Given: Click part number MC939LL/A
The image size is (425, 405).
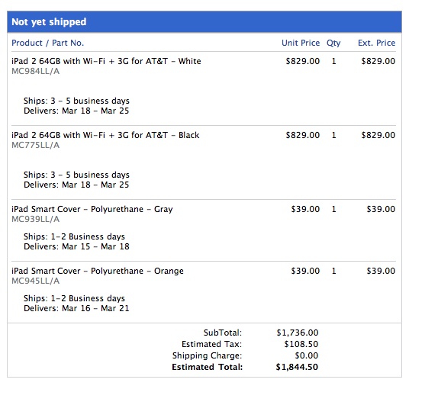Looking at the screenshot, I should coord(36,219).
